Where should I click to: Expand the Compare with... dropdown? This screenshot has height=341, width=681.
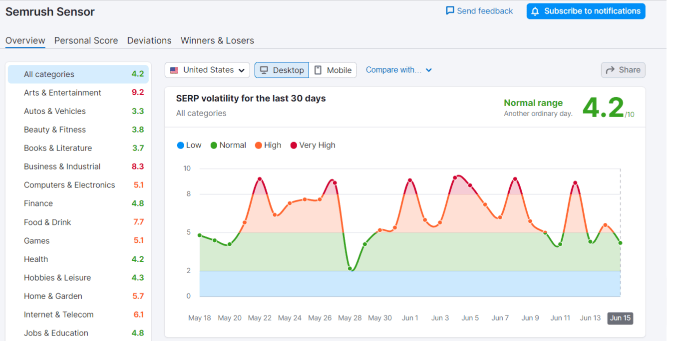click(399, 70)
